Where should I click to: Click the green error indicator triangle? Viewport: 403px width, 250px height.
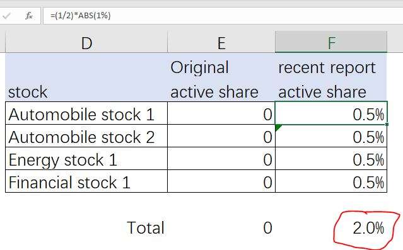click(x=278, y=127)
